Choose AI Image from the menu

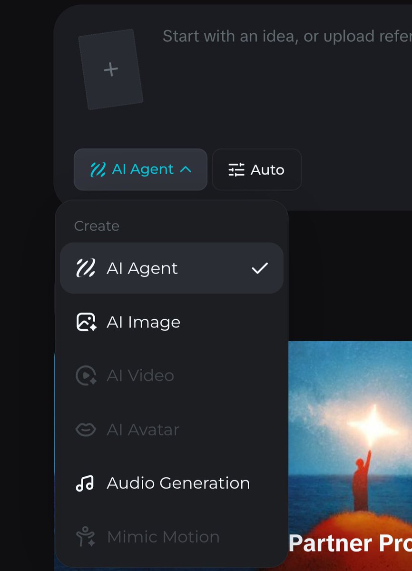(x=172, y=322)
